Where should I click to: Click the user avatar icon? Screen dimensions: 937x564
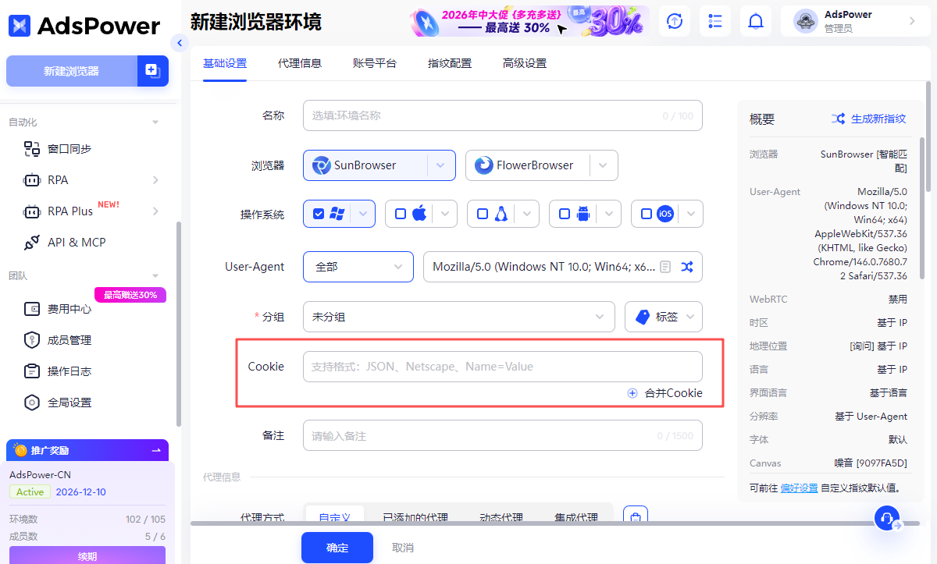tap(806, 21)
